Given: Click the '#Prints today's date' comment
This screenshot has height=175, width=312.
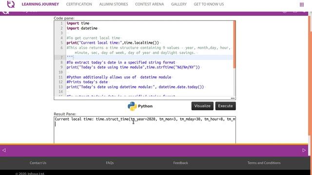Looking at the screenshot, I should (x=87, y=82).
